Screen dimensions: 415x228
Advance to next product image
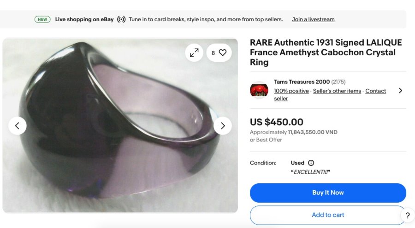click(x=223, y=125)
